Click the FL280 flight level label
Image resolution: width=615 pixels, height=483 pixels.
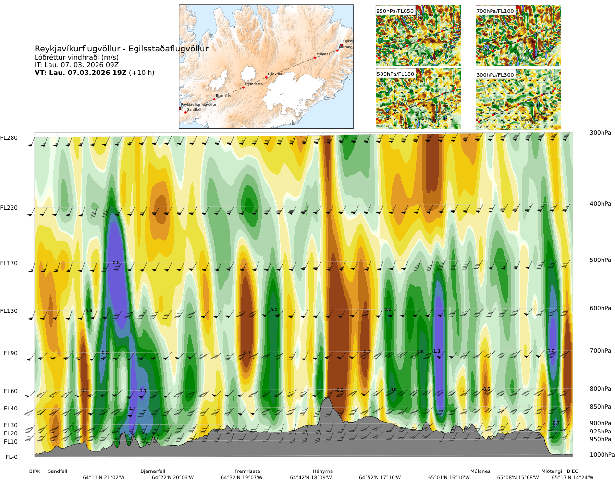9,138
